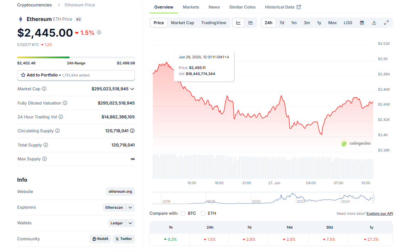The height and width of the screenshot is (251, 397).
Task: Download the chart data
Action: pyautogui.click(x=374, y=23)
